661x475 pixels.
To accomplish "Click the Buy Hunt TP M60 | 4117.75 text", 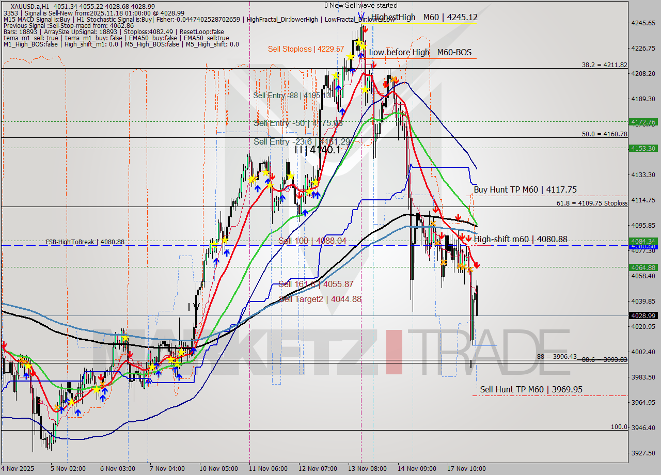I will pyautogui.click(x=525, y=189).
